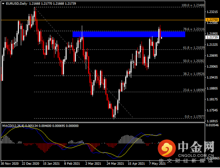This screenshot has height=168, width=220.
Task: Select the Fibonacci 38.2 = 1.19526 label
Action: (194, 74)
